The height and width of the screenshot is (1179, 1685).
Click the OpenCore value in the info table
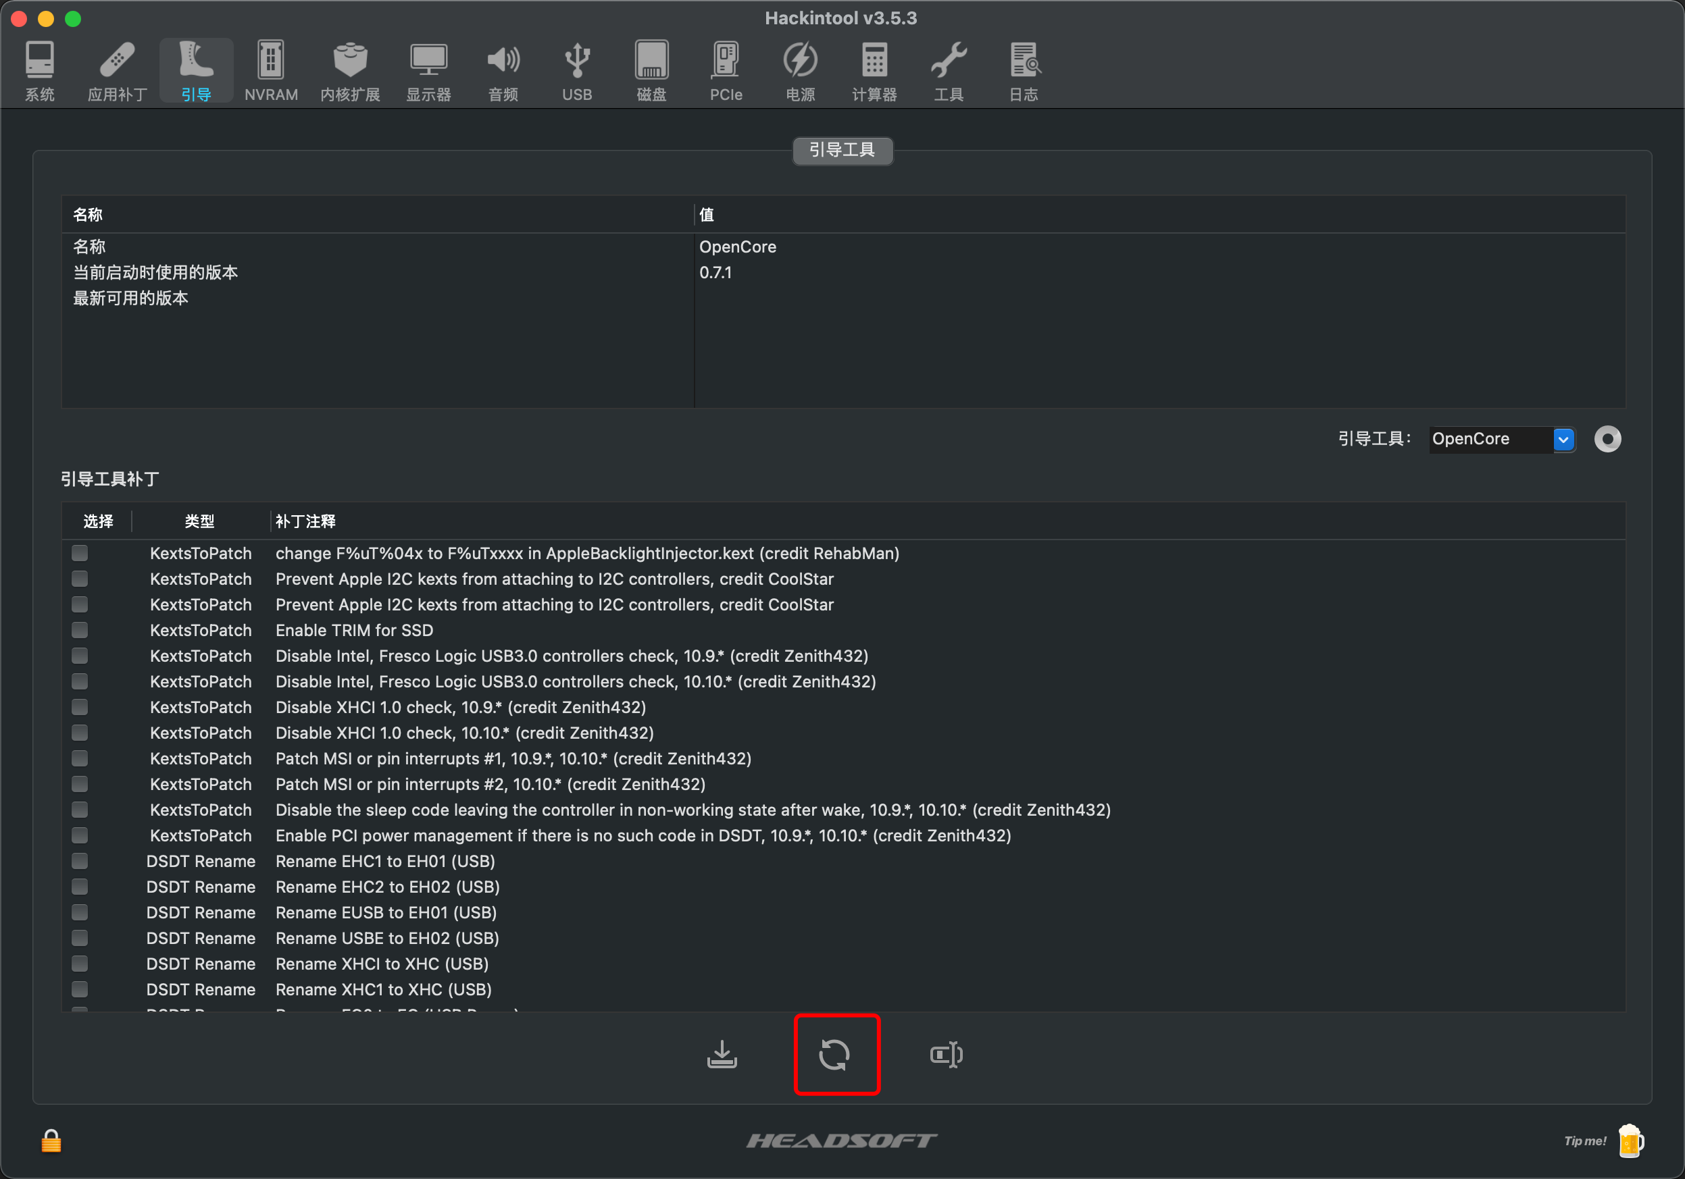738,246
